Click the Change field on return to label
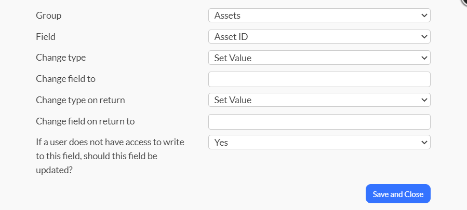The width and height of the screenshot is (467, 210). point(85,122)
